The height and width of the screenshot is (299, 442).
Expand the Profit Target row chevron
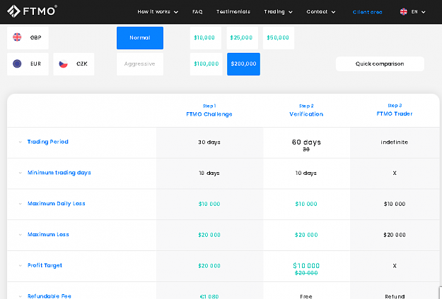[21, 266]
